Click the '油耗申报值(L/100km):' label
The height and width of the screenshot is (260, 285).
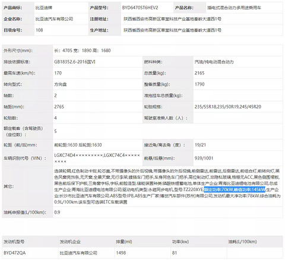point(25,213)
